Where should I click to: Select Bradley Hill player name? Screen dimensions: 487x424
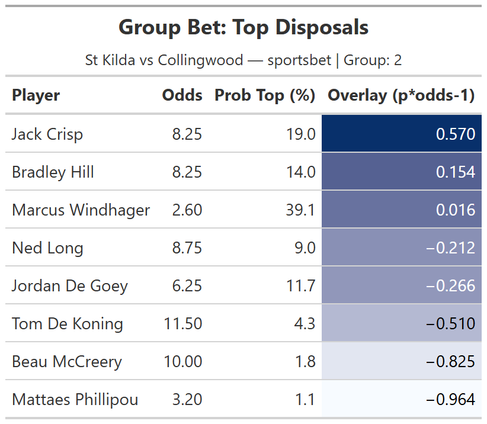[53, 172]
